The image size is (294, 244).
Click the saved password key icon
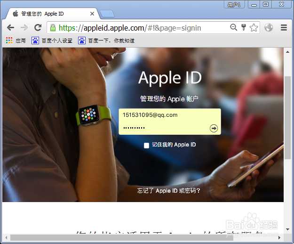(244, 27)
